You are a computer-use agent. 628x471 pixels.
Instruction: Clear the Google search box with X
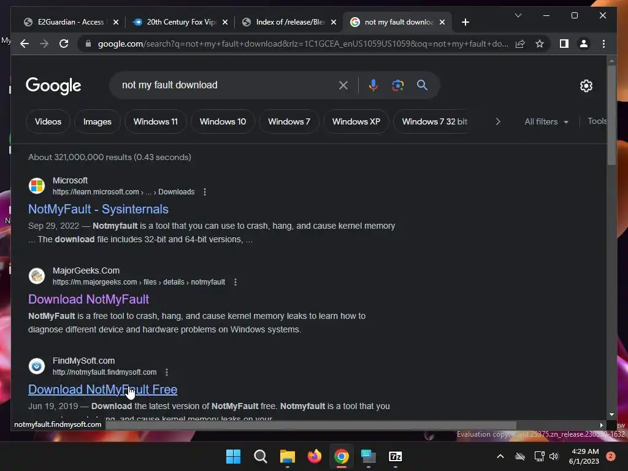pos(343,85)
